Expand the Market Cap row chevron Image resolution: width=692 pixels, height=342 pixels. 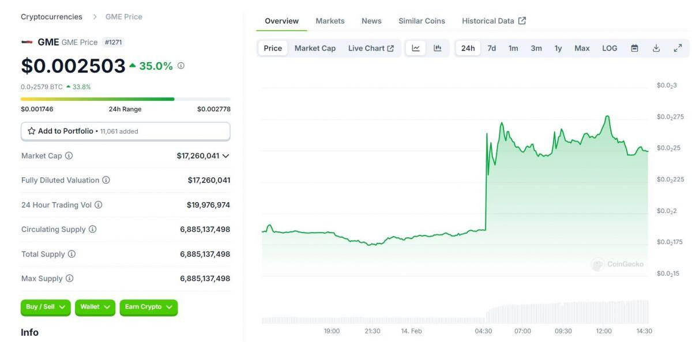coord(226,155)
